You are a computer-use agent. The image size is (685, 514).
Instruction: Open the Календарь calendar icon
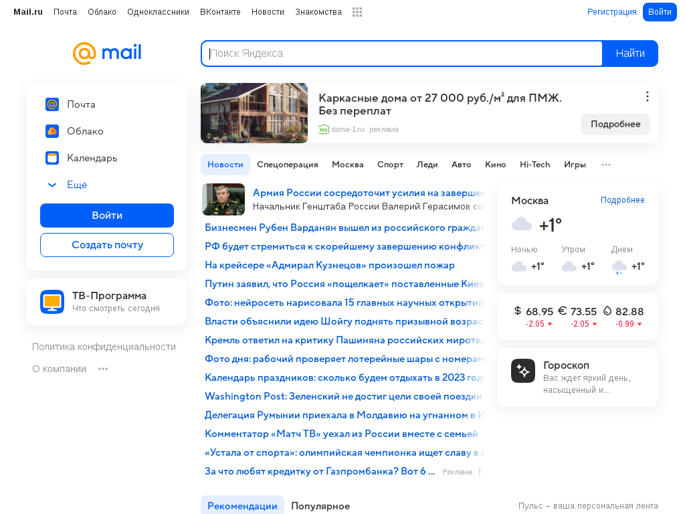click(x=52, y=158)
